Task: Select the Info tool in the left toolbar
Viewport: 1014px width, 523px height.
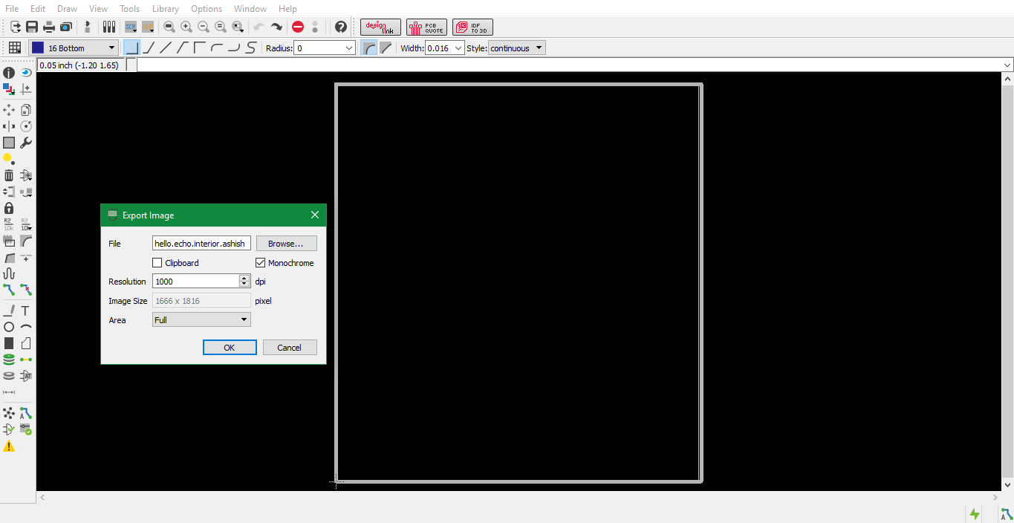Action: [x=9, y=73]
